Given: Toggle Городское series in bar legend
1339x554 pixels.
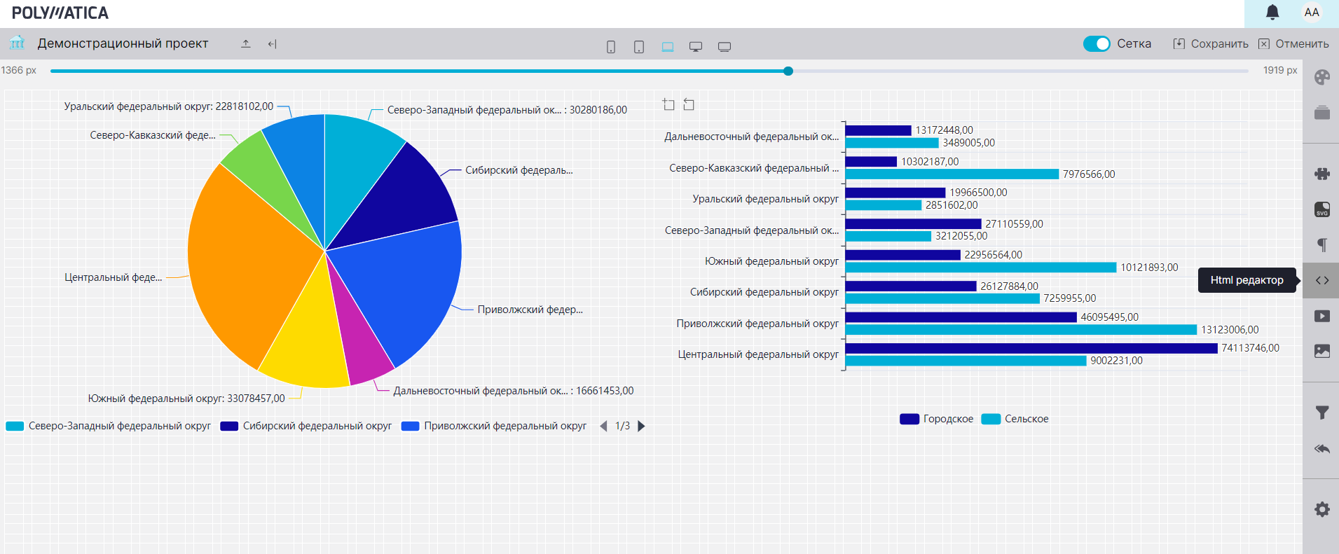Looking at the screenshot, I should coord(937,419).
